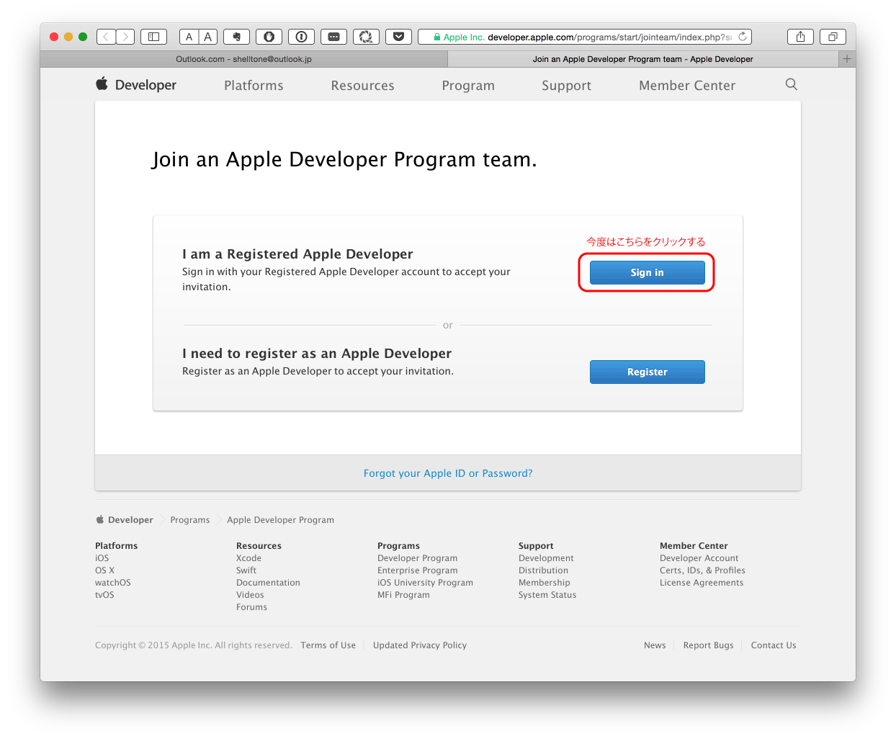Open the tvOS footer link
The width and height of the screenshot is (896, 739).
point(104,595)
